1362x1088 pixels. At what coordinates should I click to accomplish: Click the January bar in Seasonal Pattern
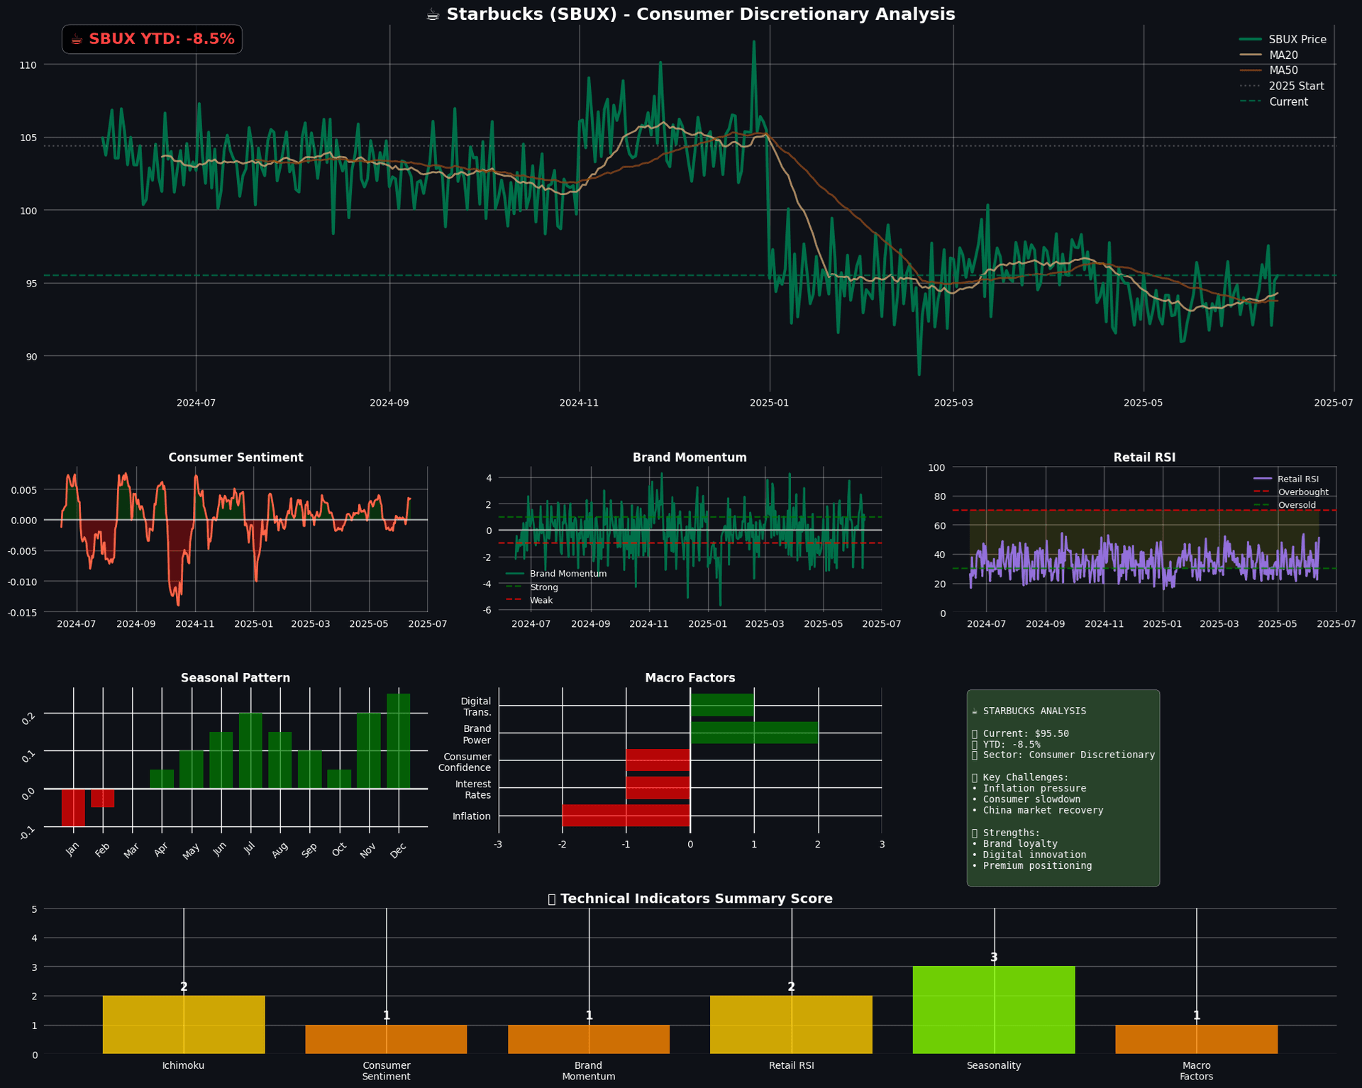[73, 808]
